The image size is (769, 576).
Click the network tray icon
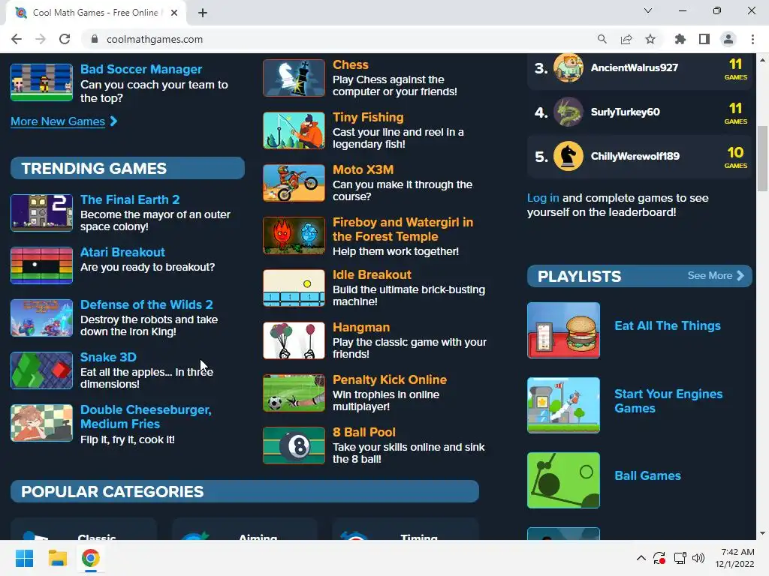click(x=680, y=558)
